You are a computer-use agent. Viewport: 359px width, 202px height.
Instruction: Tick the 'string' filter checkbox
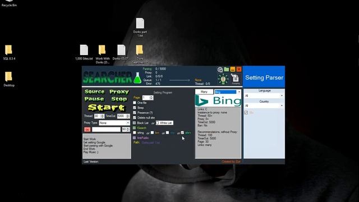(135, 132)
